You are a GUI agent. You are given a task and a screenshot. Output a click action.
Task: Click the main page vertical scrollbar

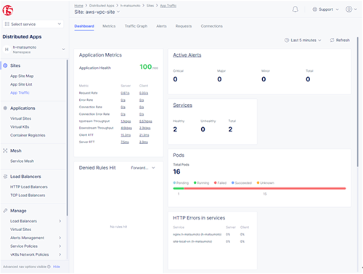point(358,102)
